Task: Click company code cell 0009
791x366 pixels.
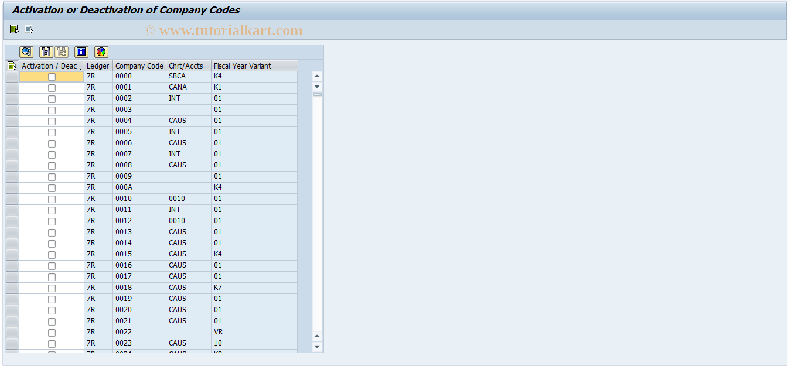Action: coord(139,177)
